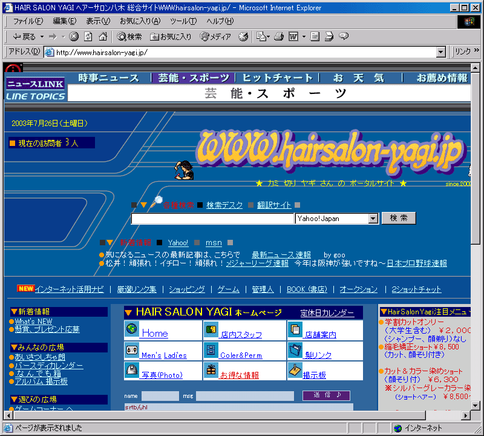Click the camera icon beside 写真(Photo)
The width and height of the screenshot is (484, 436).
(x=132, y=369)
